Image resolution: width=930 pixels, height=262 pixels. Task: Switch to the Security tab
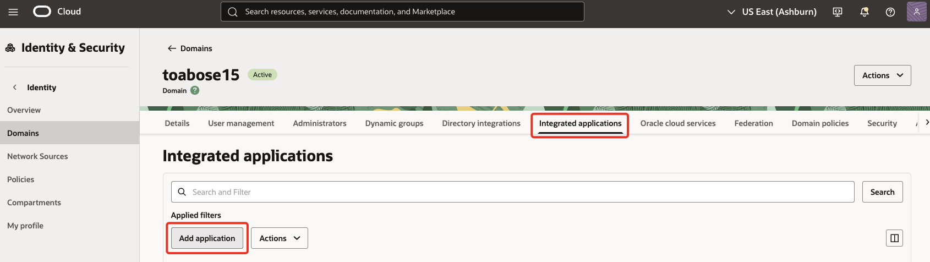tap(882, 123)
